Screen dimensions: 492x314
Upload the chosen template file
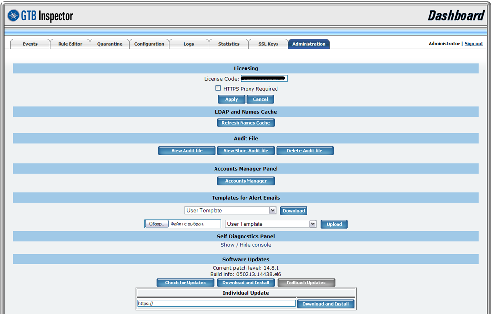tap(334, 224)
